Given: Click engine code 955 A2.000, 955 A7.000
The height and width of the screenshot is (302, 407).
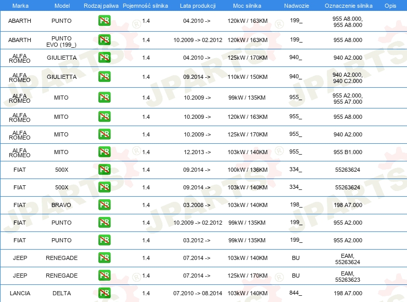Looking at the screenshot, I should [348, 99].
